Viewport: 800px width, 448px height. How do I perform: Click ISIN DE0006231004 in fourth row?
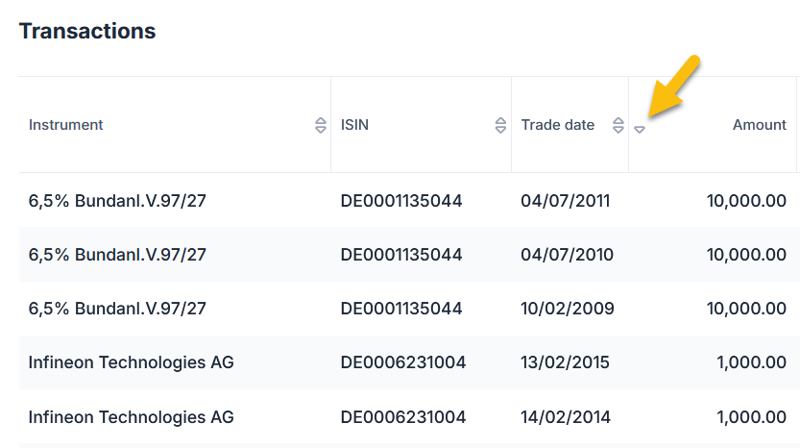(403, 362)
